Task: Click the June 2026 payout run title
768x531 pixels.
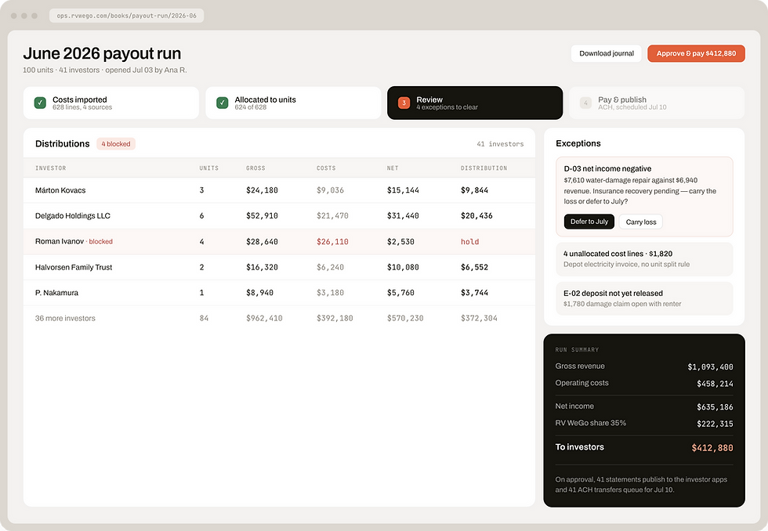Action: (x=102, y=52)
